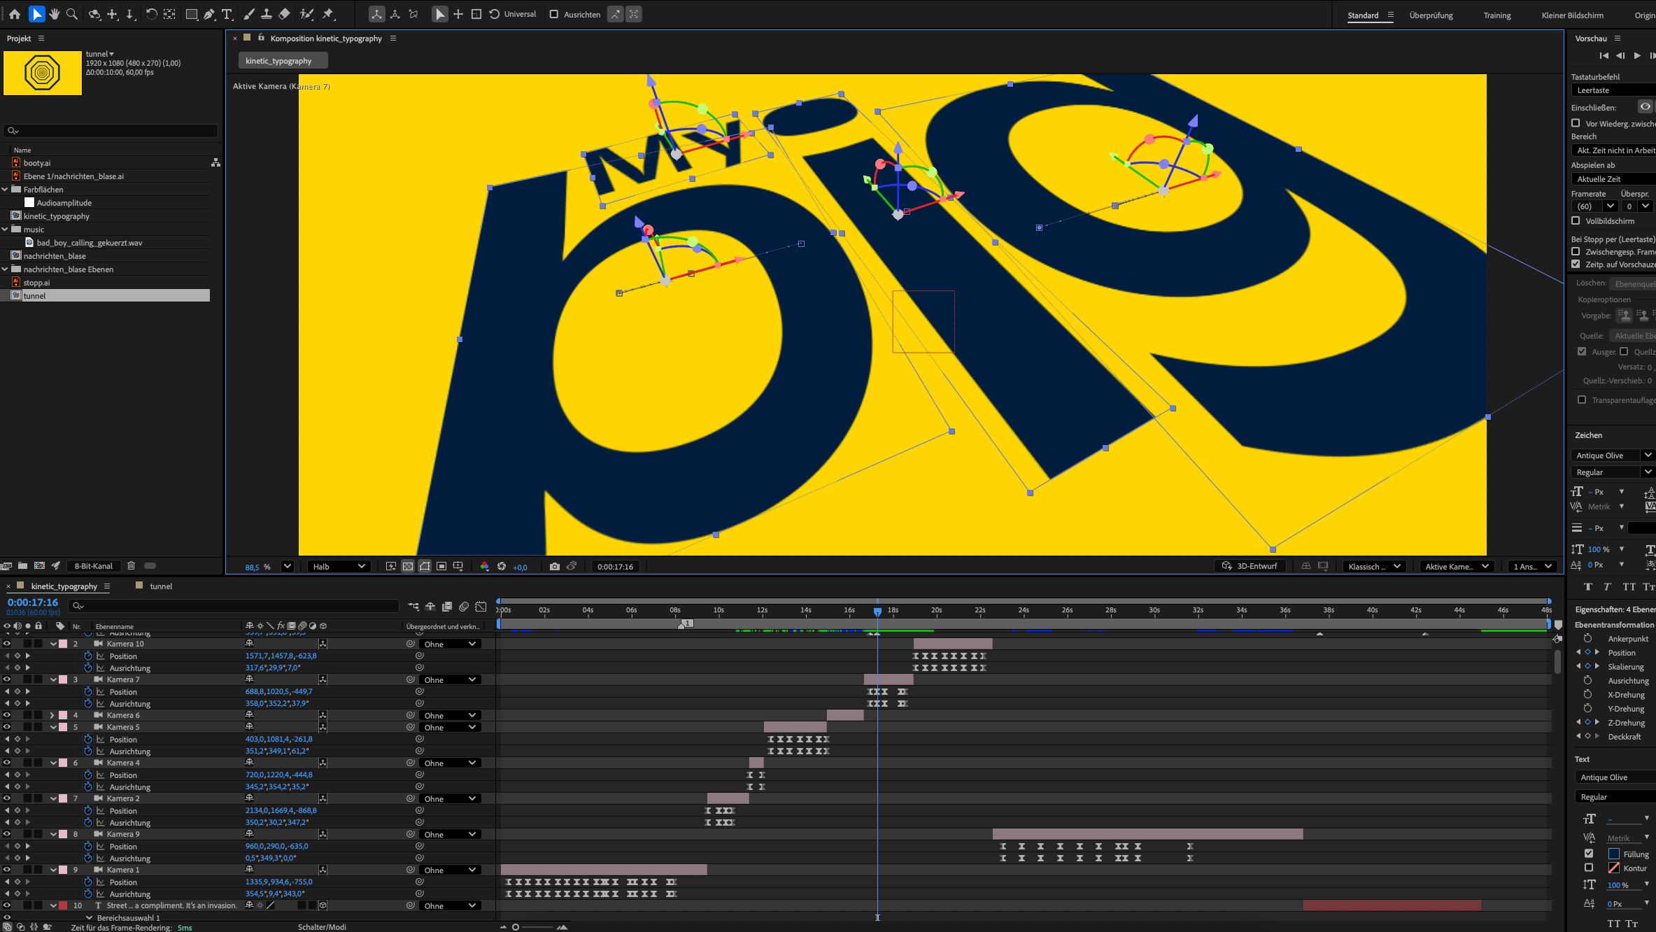Enable the Vollbildschirm checkbox

[x=1576, y=220]
